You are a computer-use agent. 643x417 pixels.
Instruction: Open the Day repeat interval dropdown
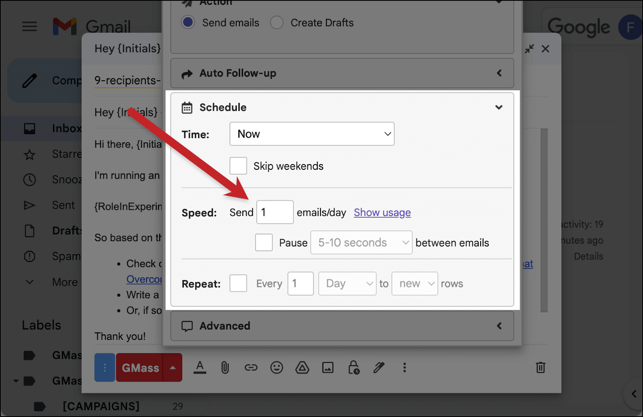coord(347,283)
